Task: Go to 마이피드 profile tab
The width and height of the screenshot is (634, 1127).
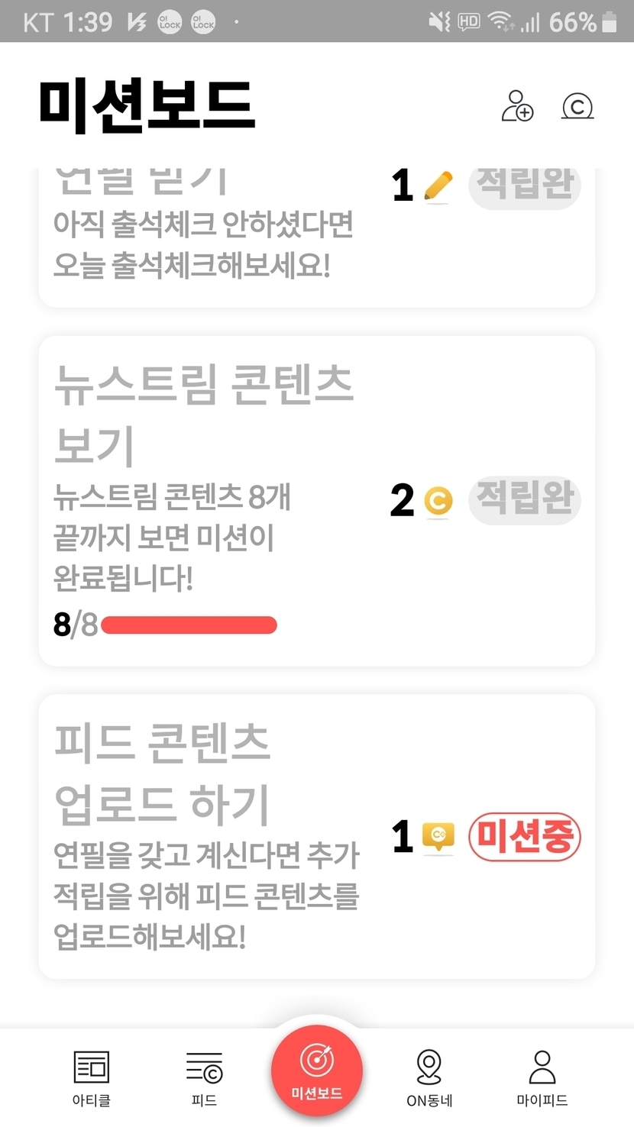Action: [542, 1077]
